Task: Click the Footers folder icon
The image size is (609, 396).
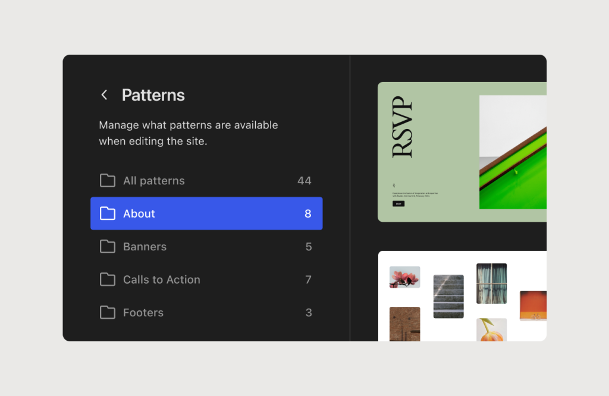Action: point(108,312)
